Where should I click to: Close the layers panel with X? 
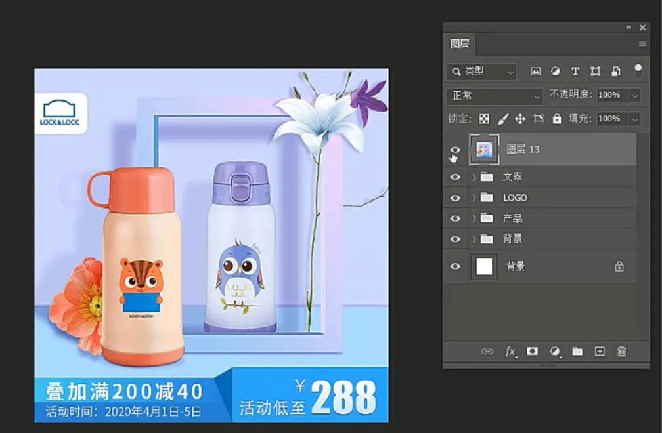[642, 28]
